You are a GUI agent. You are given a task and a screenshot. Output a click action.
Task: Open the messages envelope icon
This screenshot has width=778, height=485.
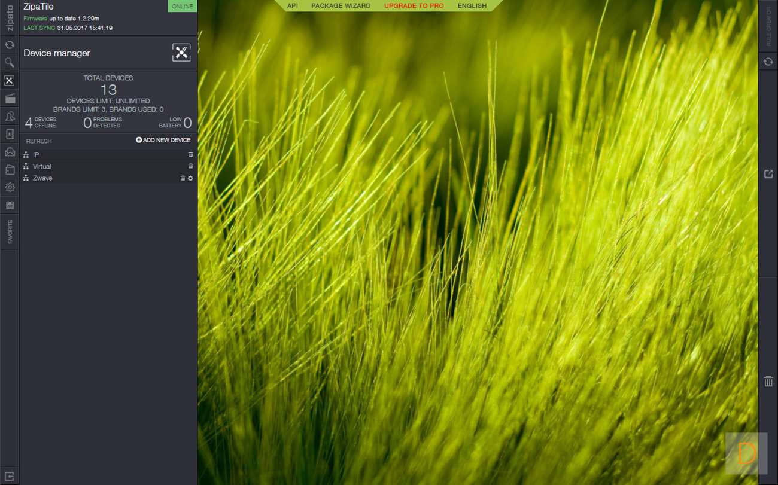[x=10, y=152]
